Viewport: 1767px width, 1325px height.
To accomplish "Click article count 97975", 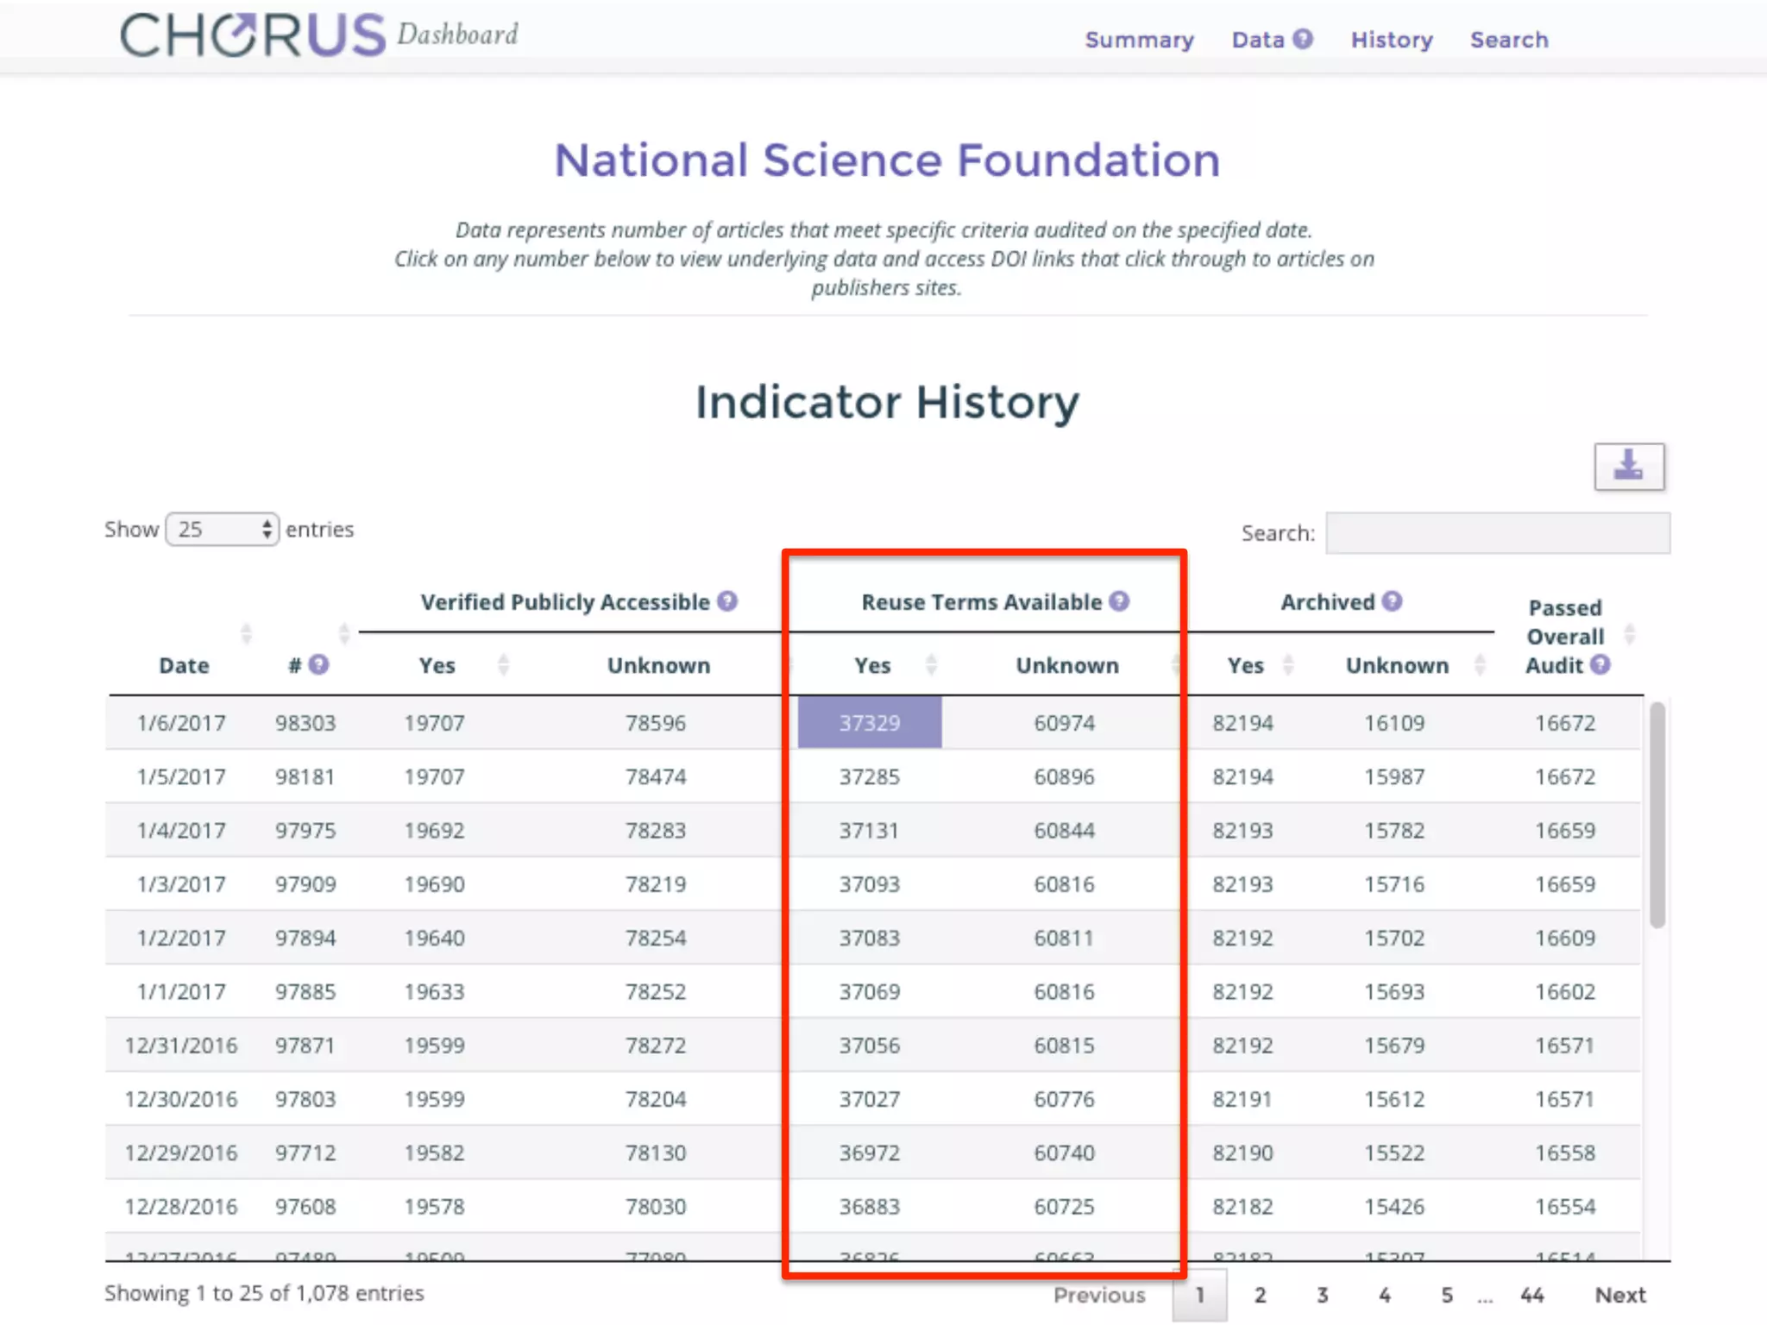I will [305, 830].
